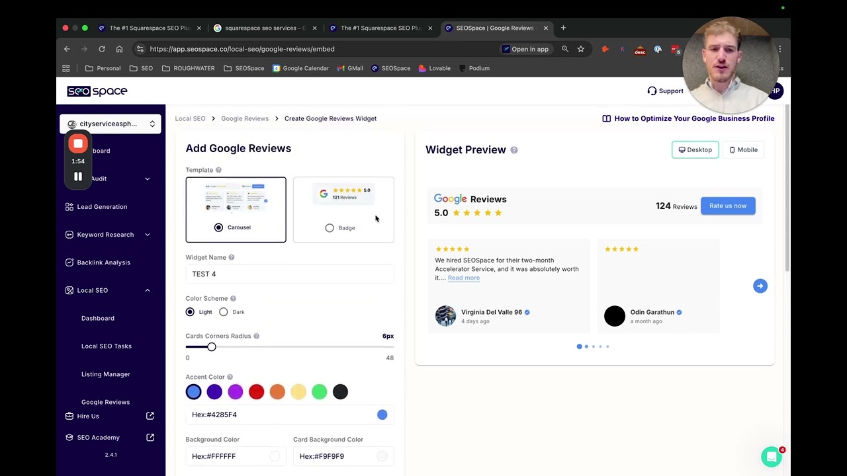The height and width of the screenshot is (476, 847).
Task: Collapse the Local SEO section chevron
Action: pyautogui.click(x=147, y=290)
